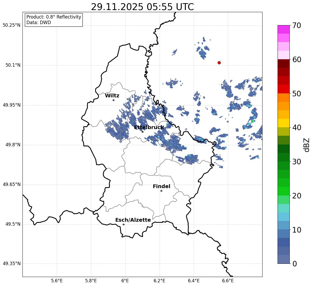Click the 49.65°N latitude label
Viewport: 313px width, 286px height.
pos(12,184)
